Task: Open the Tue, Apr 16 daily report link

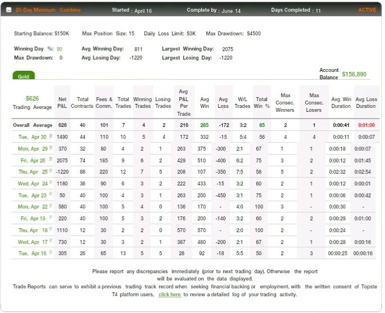Action: (x=32, y=253)
